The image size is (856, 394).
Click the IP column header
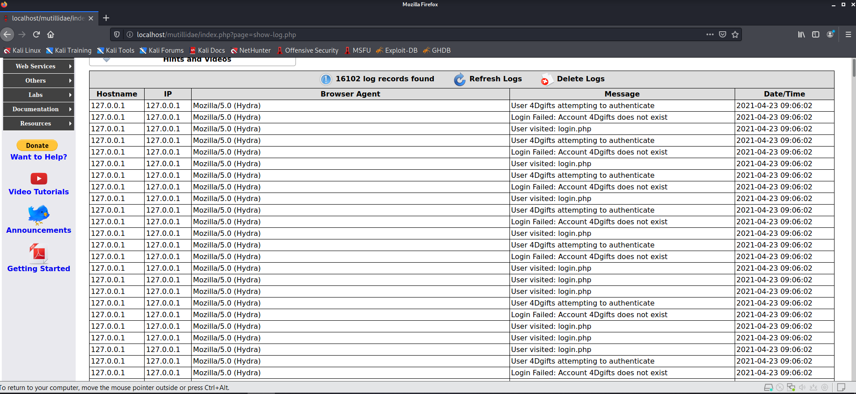(168, 94)
